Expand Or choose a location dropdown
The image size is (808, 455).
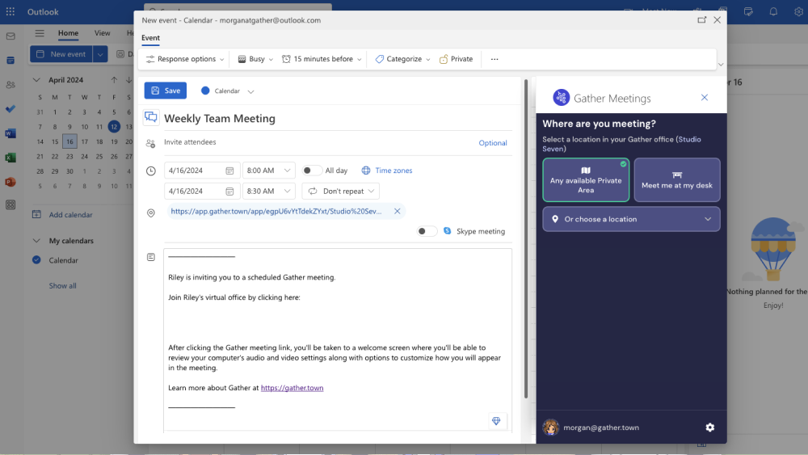tap(631, 219)
